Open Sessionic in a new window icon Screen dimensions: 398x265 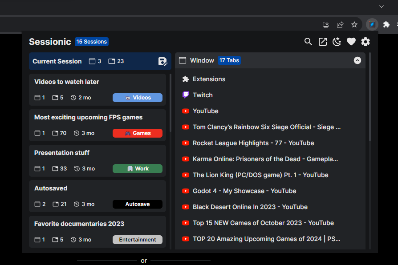[323, 42]
